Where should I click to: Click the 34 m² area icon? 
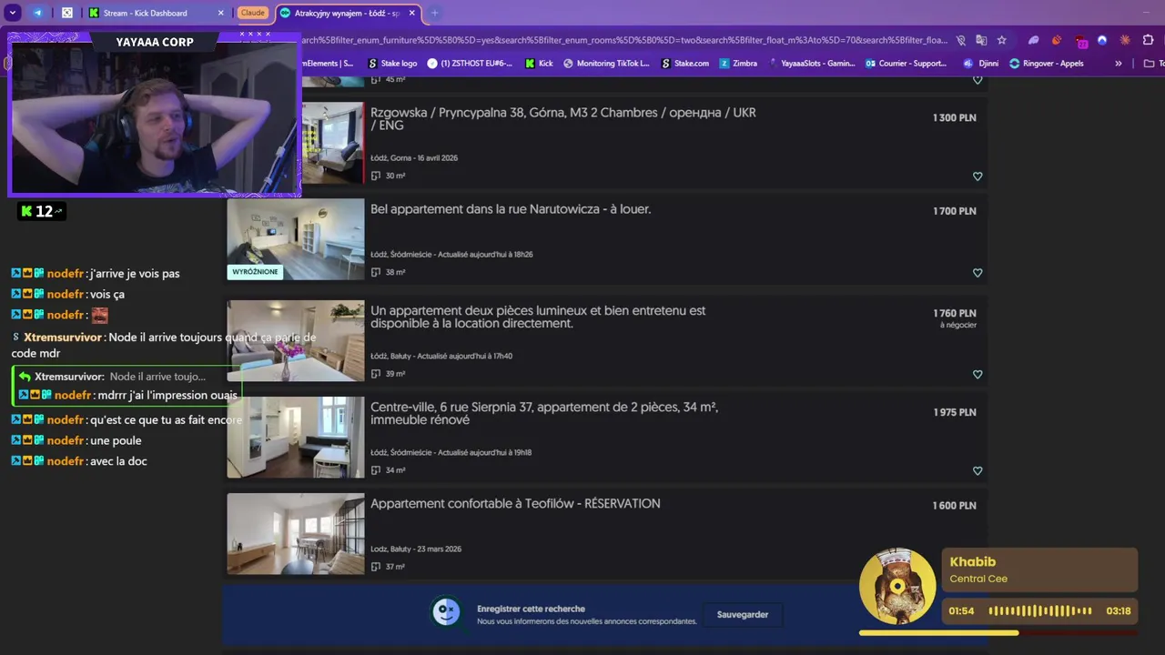click(x=376, y=471)
